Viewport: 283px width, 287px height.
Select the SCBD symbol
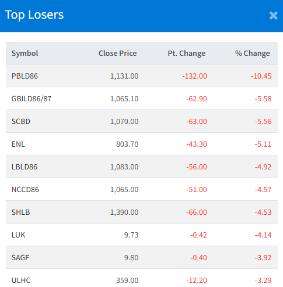[x=21, y=121]
